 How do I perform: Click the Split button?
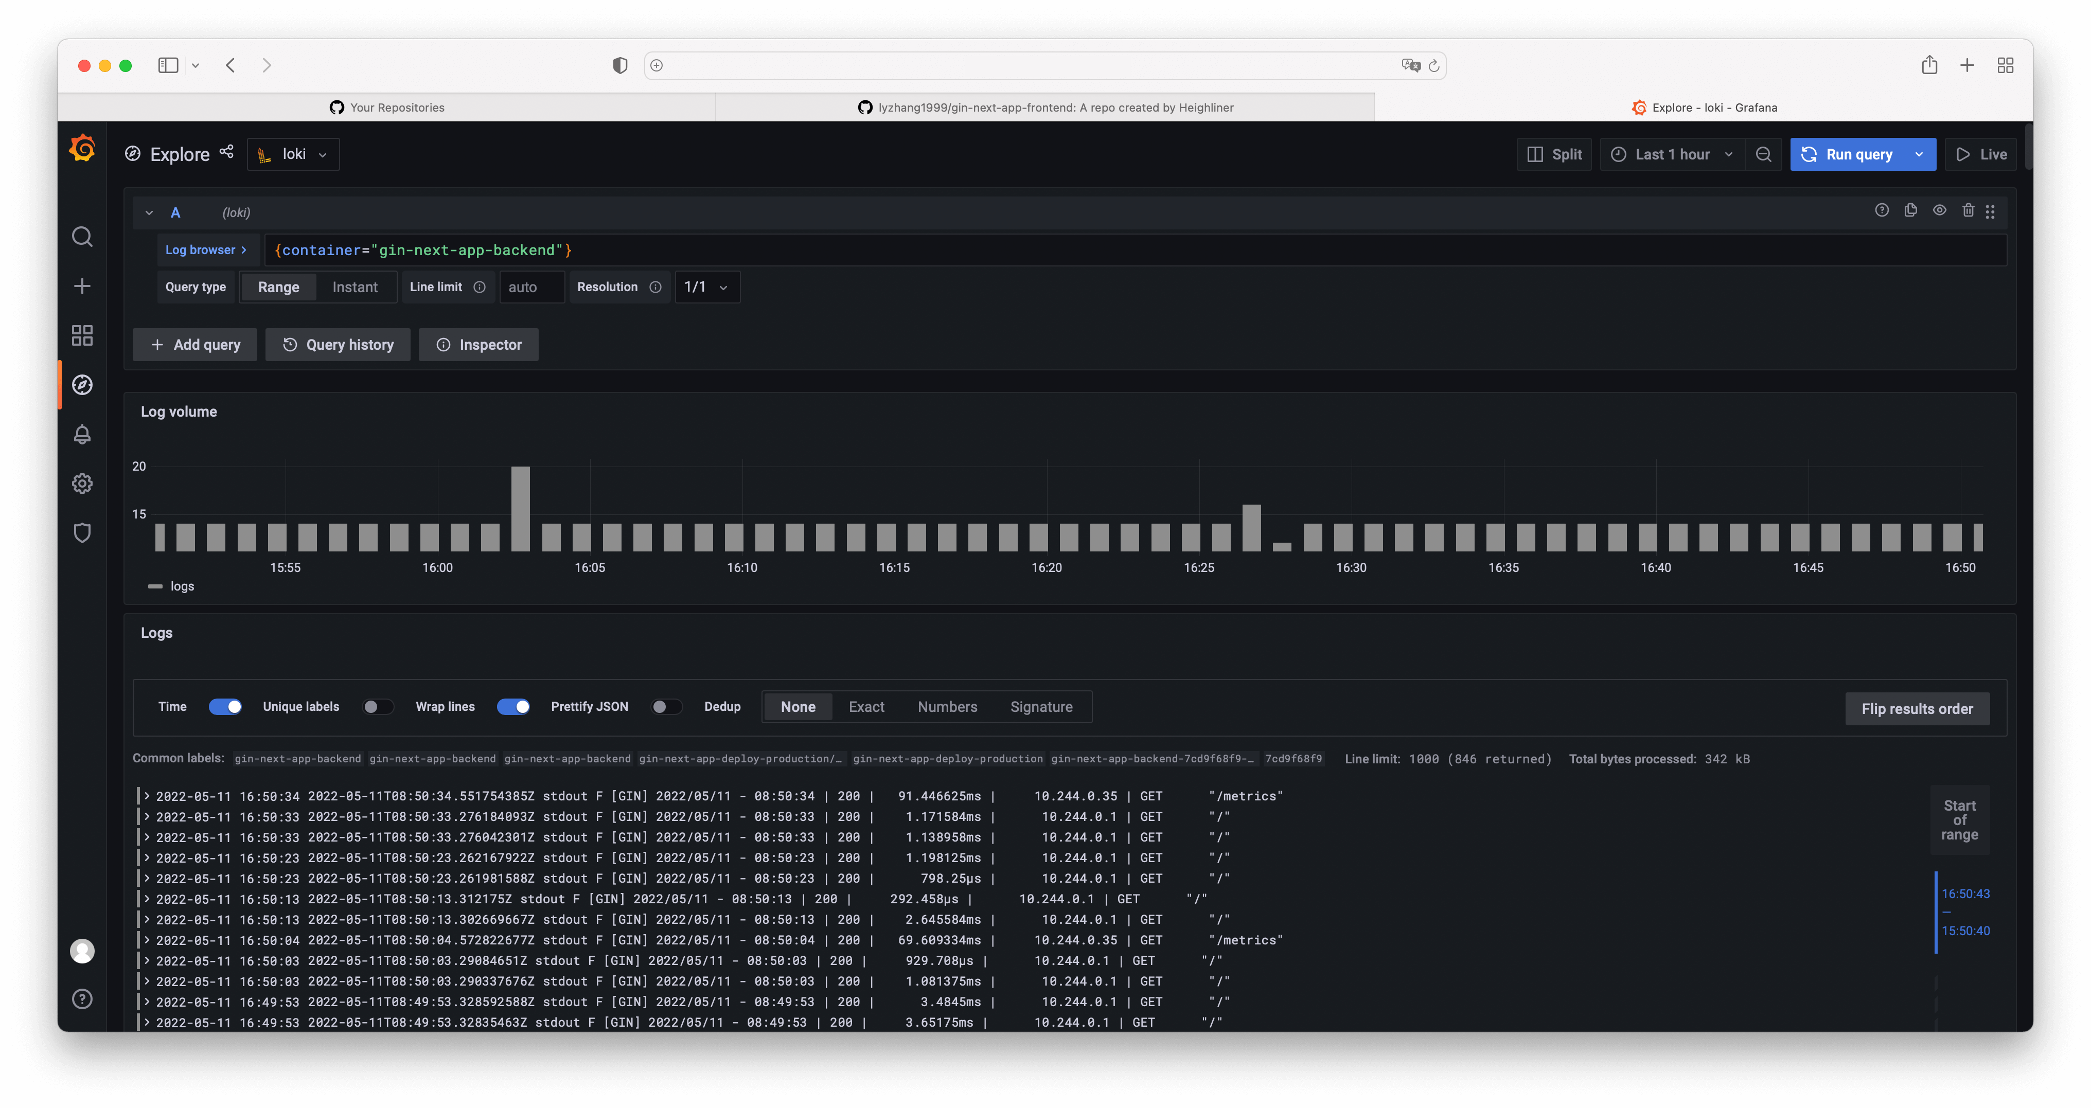(1554, 154)
